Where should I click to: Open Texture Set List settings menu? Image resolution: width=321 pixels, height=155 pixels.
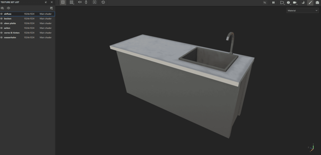click(51, 8)
